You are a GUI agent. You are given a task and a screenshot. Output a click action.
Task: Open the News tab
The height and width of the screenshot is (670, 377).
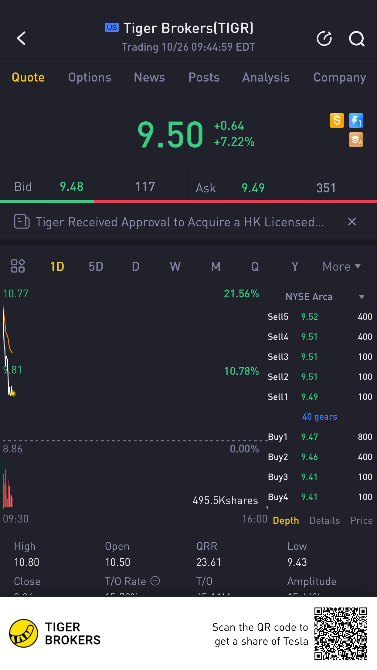coord(149,77)
